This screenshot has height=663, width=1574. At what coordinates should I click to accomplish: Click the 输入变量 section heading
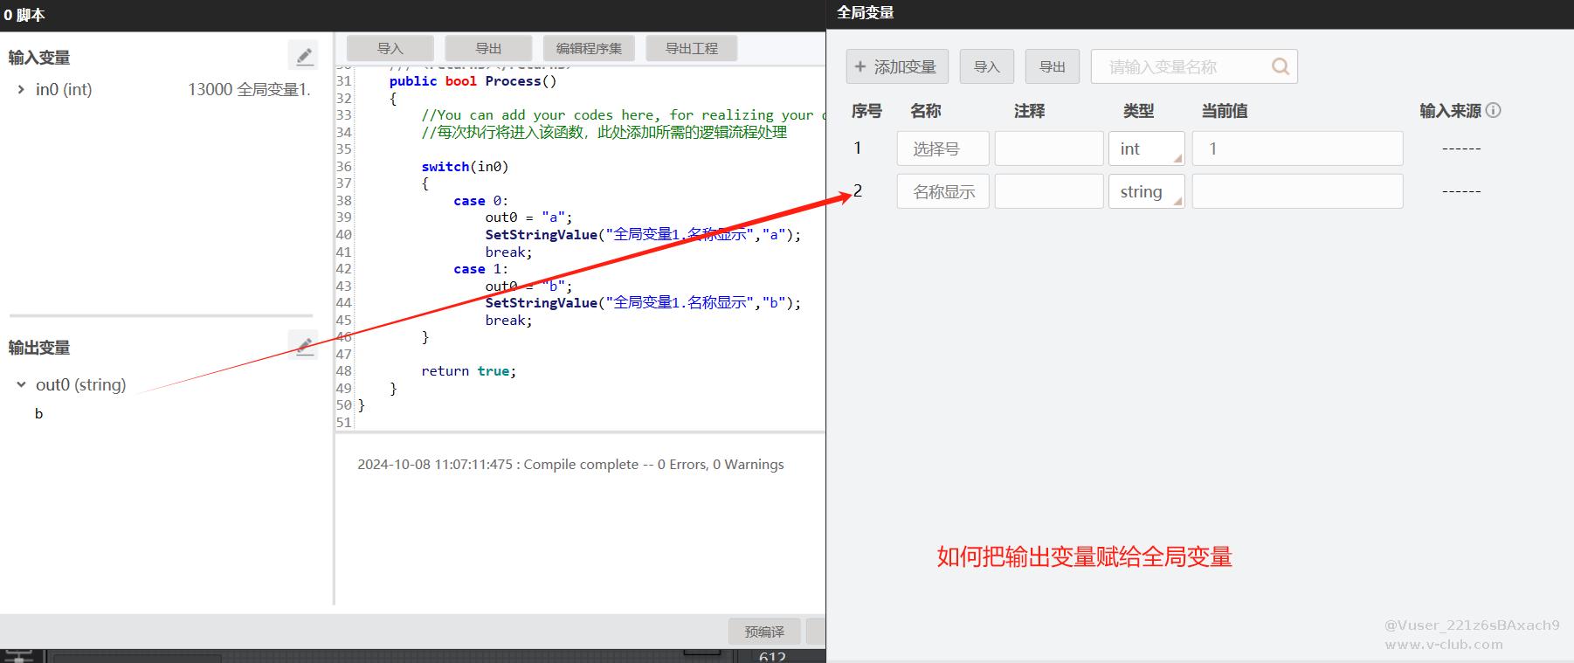coord(39,58)
